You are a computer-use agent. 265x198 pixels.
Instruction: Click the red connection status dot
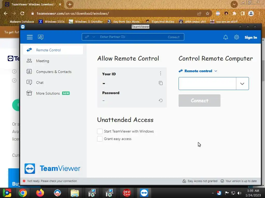(x=24, y=181)
